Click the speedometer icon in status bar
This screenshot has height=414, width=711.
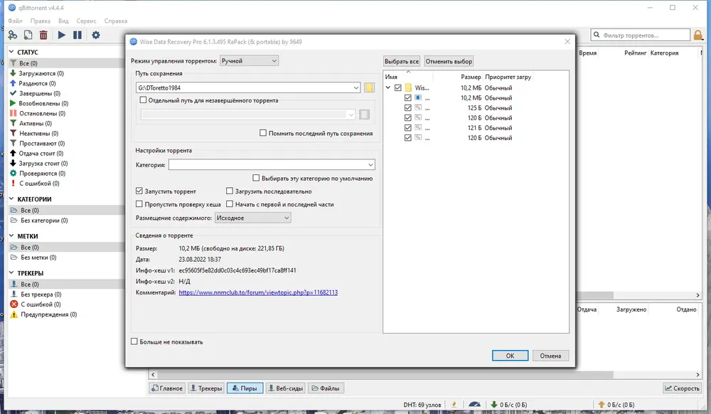coord(475,405)
